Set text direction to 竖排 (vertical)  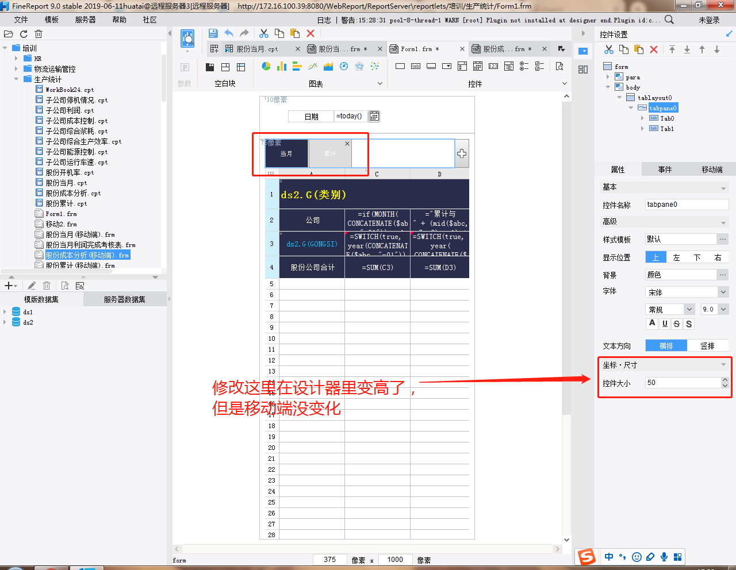708,345
